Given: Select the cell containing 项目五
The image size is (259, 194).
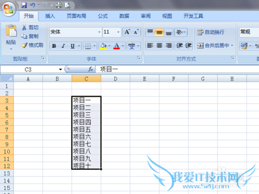Looking at the screenshot, I should pos(87,129).
